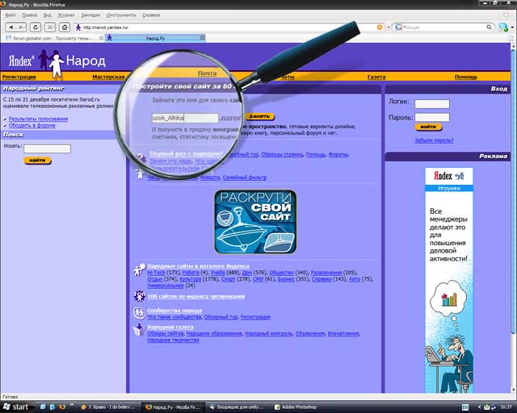
Task: Click the Топ icon beside 100 сайтов
Action: 140,296
